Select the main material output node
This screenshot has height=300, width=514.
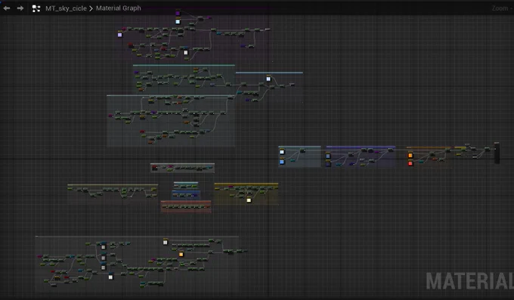click(497, 153)
